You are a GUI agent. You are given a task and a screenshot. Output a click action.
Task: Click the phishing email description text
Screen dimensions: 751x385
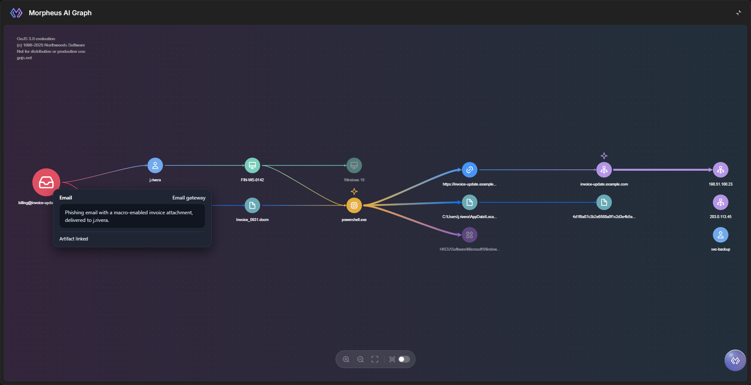pyautogui.click(x=129, y=216)
